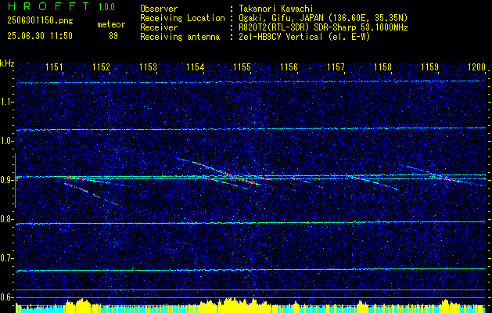Click the Ogaki, Gifu, JAPAN location text
Viewport: 492px width, 313px height.
click(x=323, y=18)
